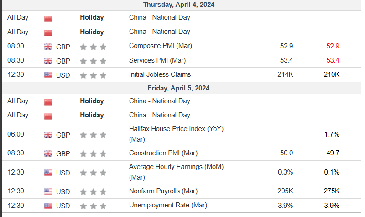The width and height of the screenshot is (365, 217).
Task: Click the US flag on Average Hourly Earnings row
Action: point(48,173)
